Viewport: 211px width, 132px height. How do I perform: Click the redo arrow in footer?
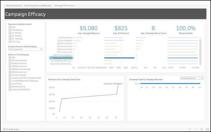coord(196,129)
